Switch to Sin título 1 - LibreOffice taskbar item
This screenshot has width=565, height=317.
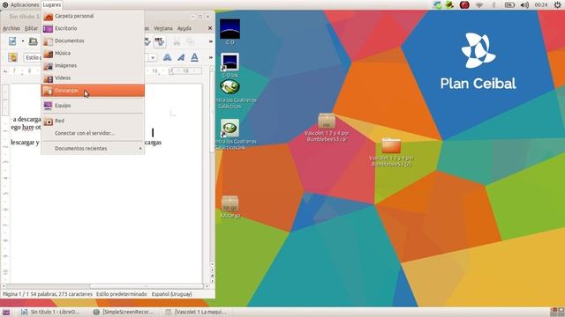pos(51,312)
